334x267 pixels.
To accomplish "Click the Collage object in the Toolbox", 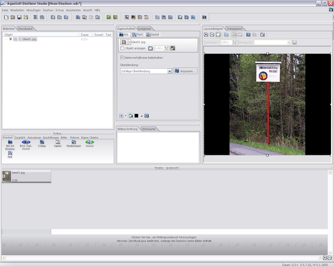I will tap(42, 143).
